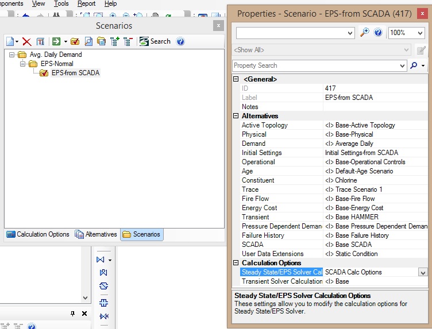The image size is (432, 329).
Task: Collapse the Avg. Daily Demand tree node
Action: [13, 55]
